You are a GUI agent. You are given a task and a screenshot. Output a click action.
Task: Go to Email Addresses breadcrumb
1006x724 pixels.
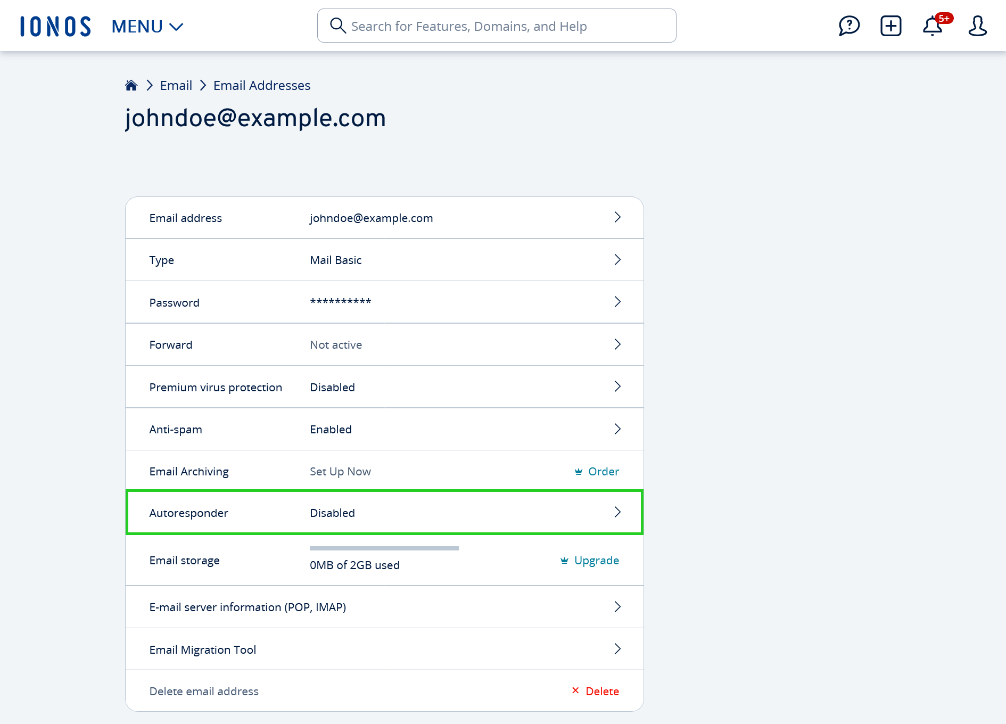click(262, 85)
